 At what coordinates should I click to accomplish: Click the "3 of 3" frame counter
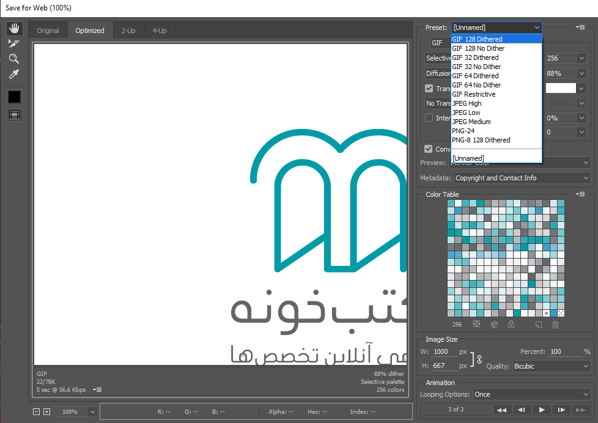click(456, 410)
